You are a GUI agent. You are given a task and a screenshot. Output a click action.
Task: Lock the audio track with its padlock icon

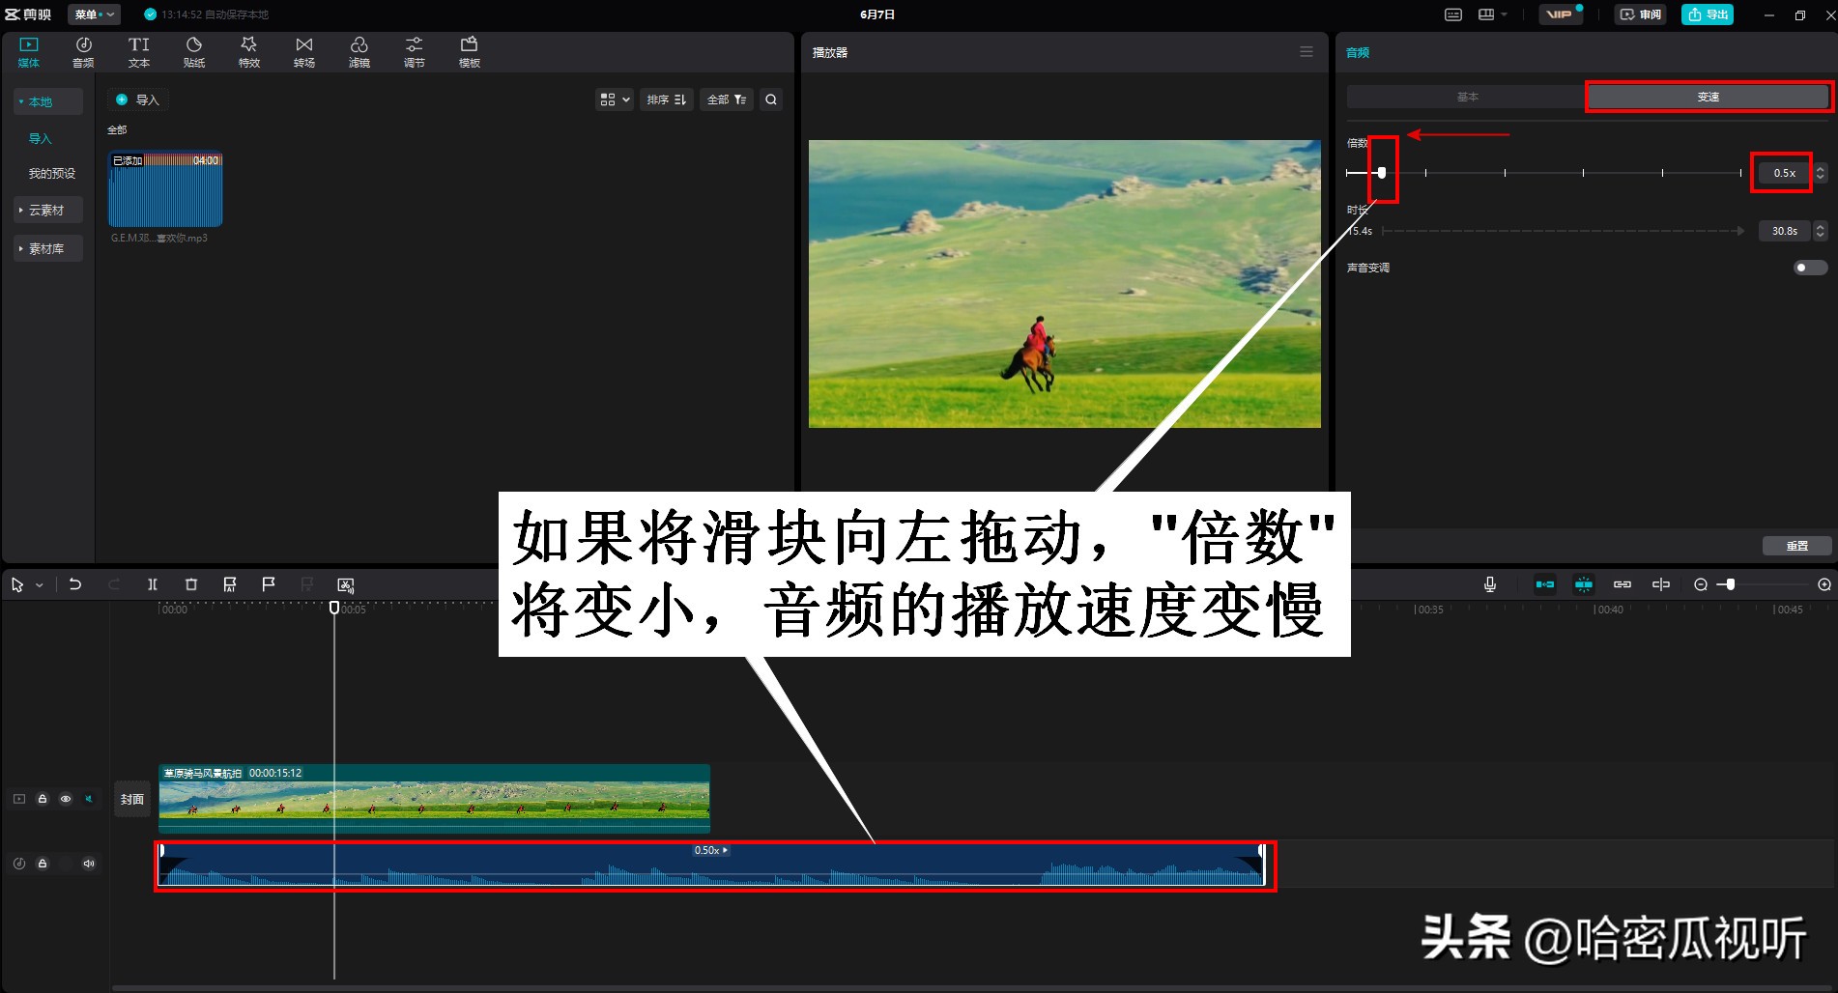(x=43, y=864)
